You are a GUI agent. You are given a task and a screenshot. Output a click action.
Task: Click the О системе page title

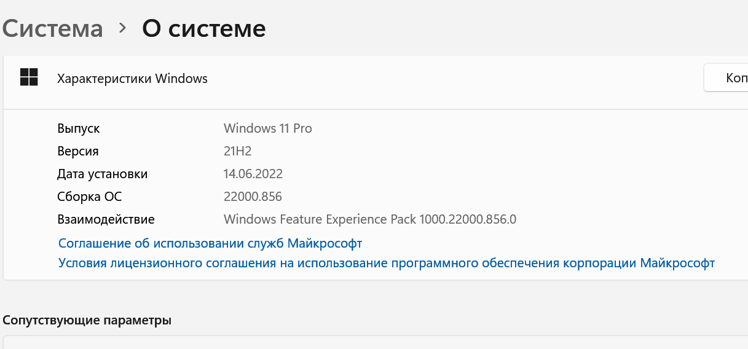203,28
